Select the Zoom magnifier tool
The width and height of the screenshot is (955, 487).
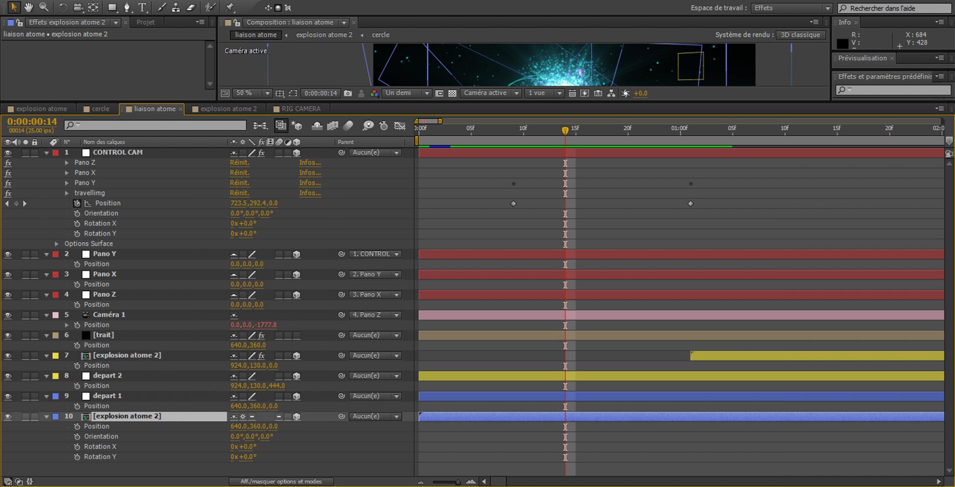(x=44, y=7)
